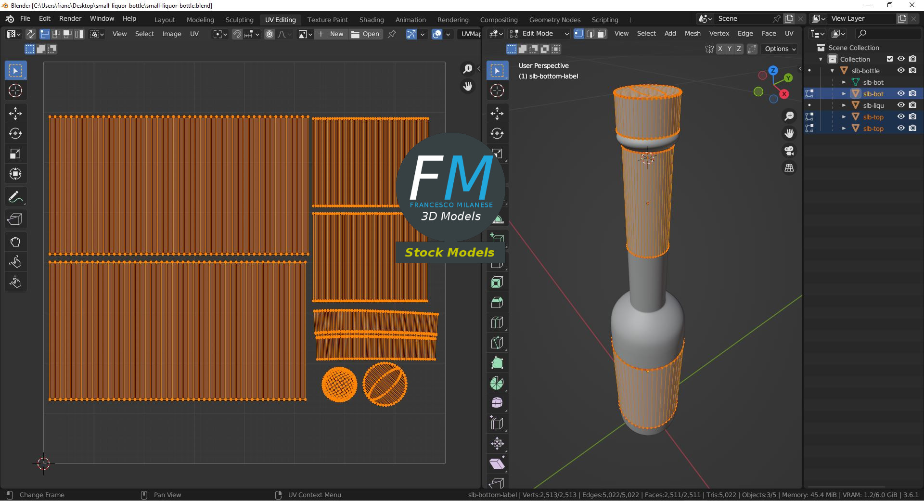Hide slb-bottle object in viewport
The height and width of the screenshot is (501, 924).
[901, 70]
